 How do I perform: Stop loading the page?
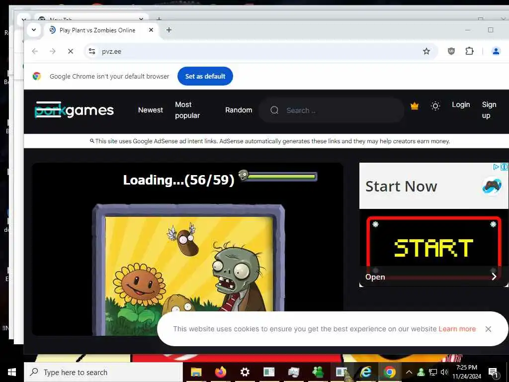(x=71, y=51)
